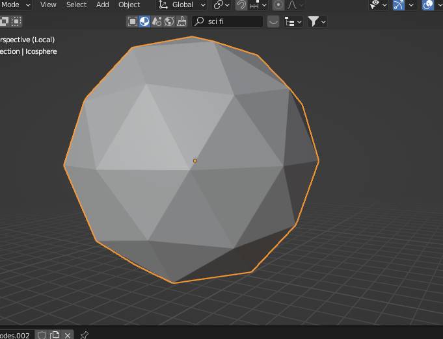Screen dimensions: 443x339
Task: Select the world HDR asset type icon
Action: (169, 21)
